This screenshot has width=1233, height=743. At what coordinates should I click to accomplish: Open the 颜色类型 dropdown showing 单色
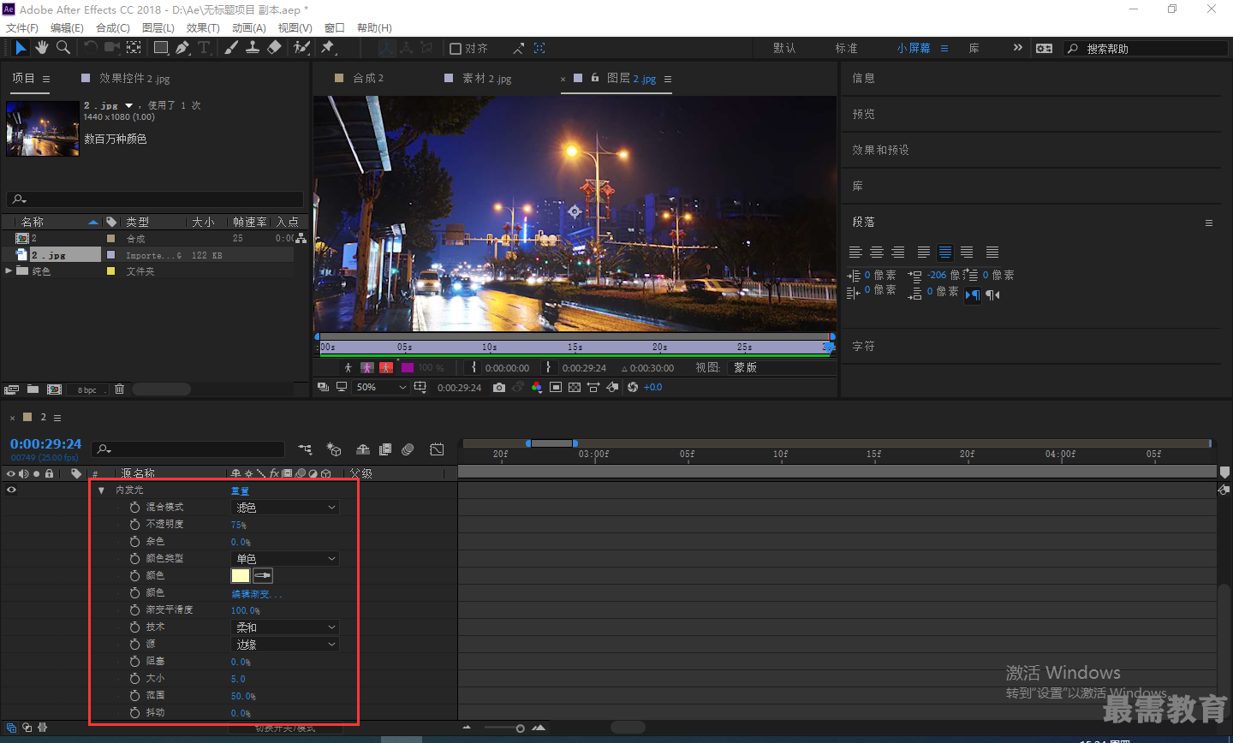click(285, 559)
